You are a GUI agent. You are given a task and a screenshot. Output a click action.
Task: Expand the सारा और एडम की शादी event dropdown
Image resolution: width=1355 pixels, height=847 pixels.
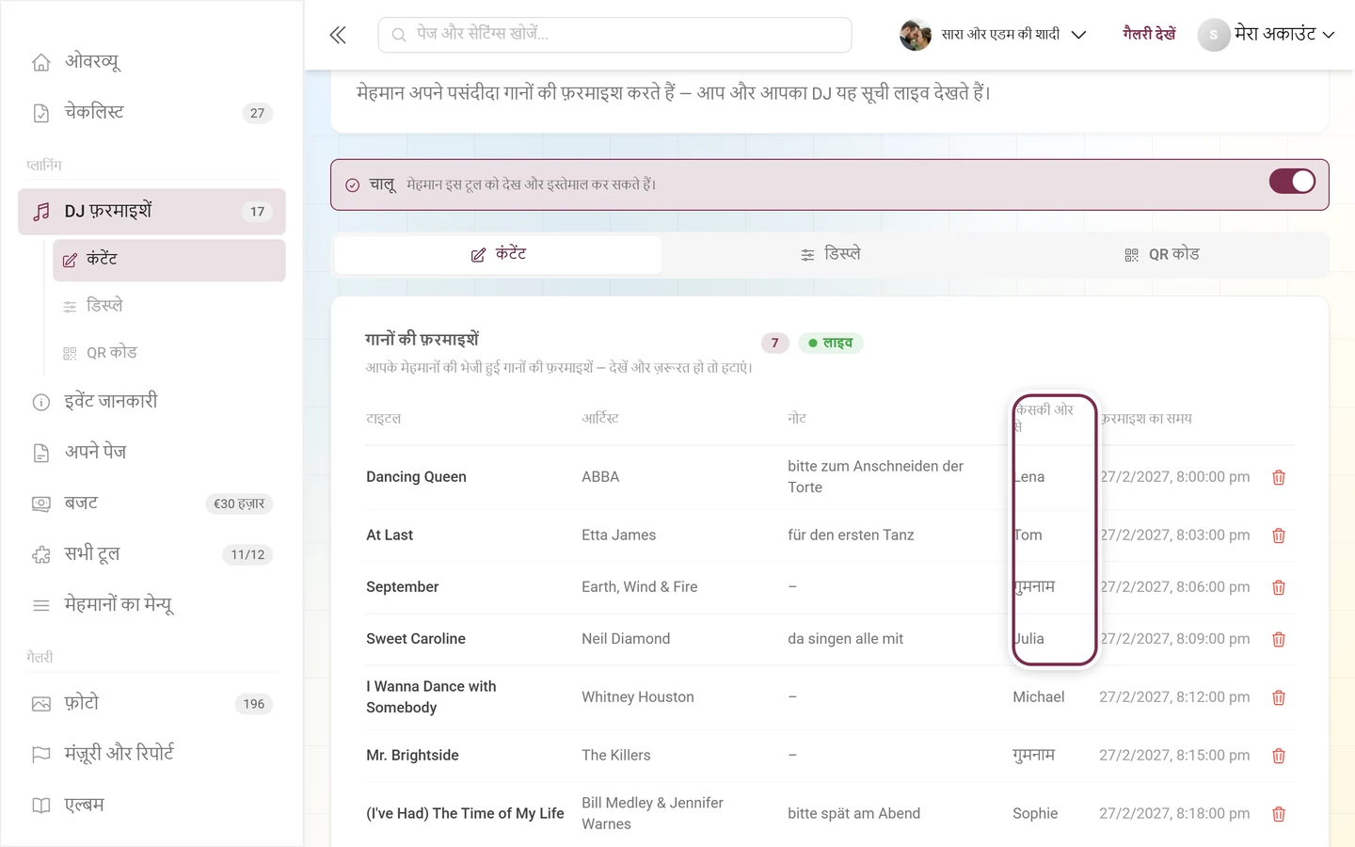(994, 35)
